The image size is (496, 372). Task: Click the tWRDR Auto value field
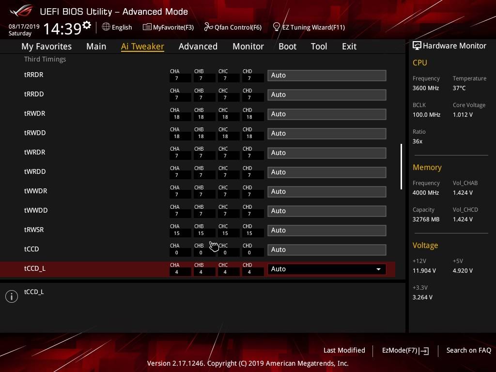(x=327, y=153)
